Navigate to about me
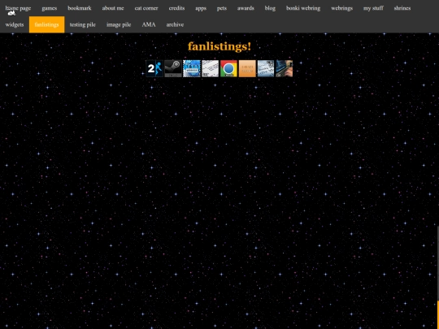Viewport: 439px width, 329px height. point(113,8)
